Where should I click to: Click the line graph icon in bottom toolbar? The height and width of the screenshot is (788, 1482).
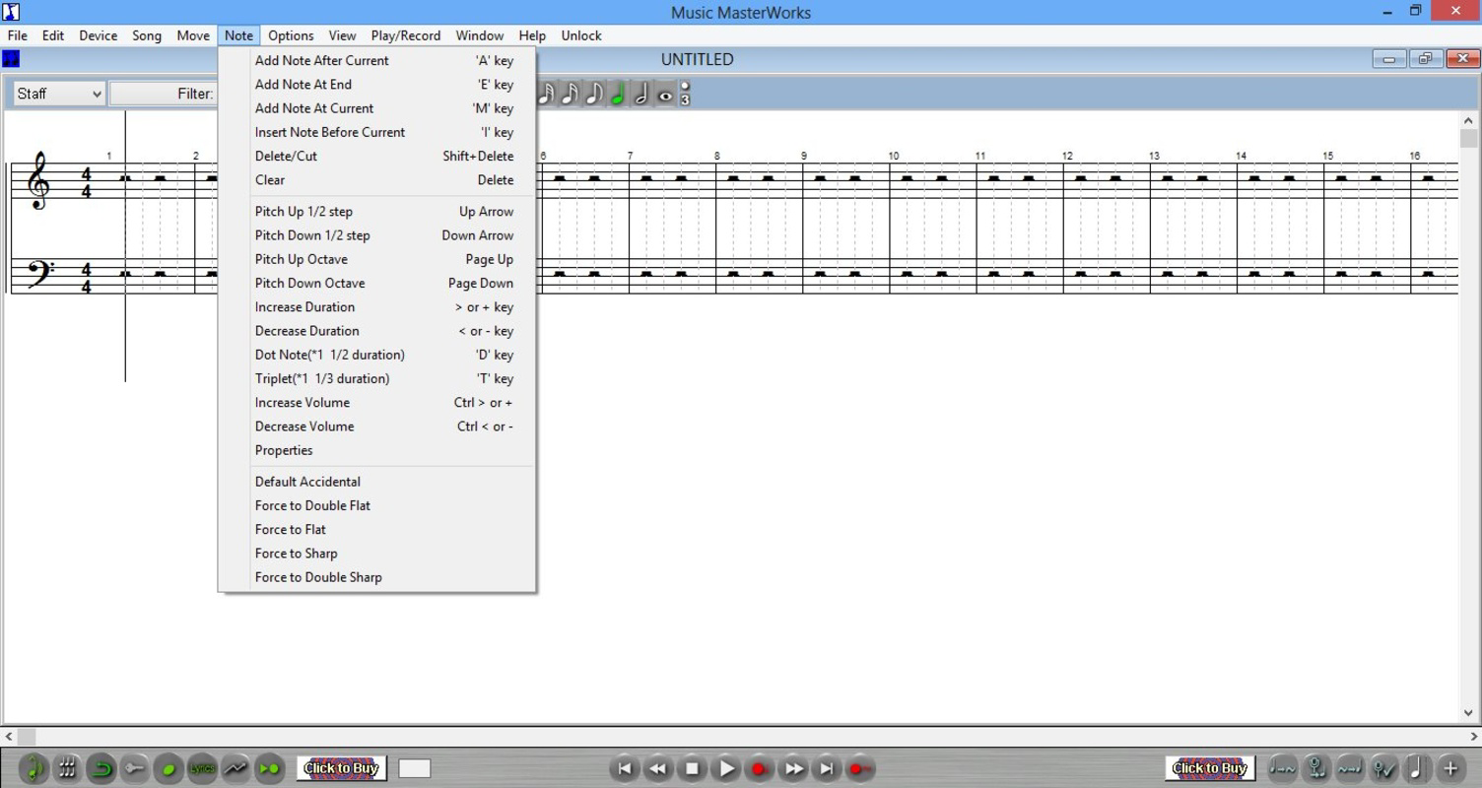click(x=235, y=768)
